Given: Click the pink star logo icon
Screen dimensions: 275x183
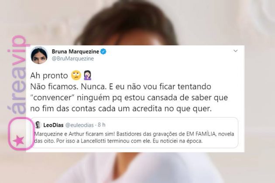Looking at the screenshot, I should point(18,140).
